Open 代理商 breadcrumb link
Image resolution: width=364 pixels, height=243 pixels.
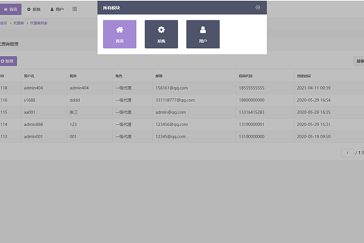[x=19, y=23]
